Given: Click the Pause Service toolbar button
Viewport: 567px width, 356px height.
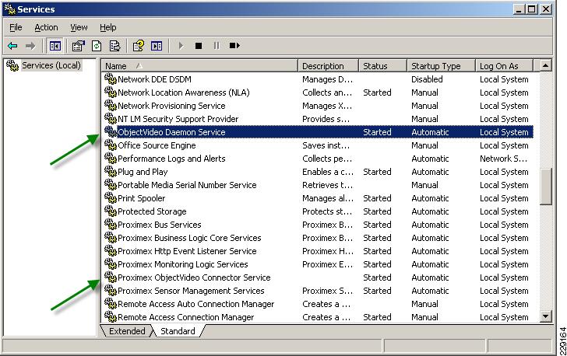Looking at the screenshot, I should point(217,46).
